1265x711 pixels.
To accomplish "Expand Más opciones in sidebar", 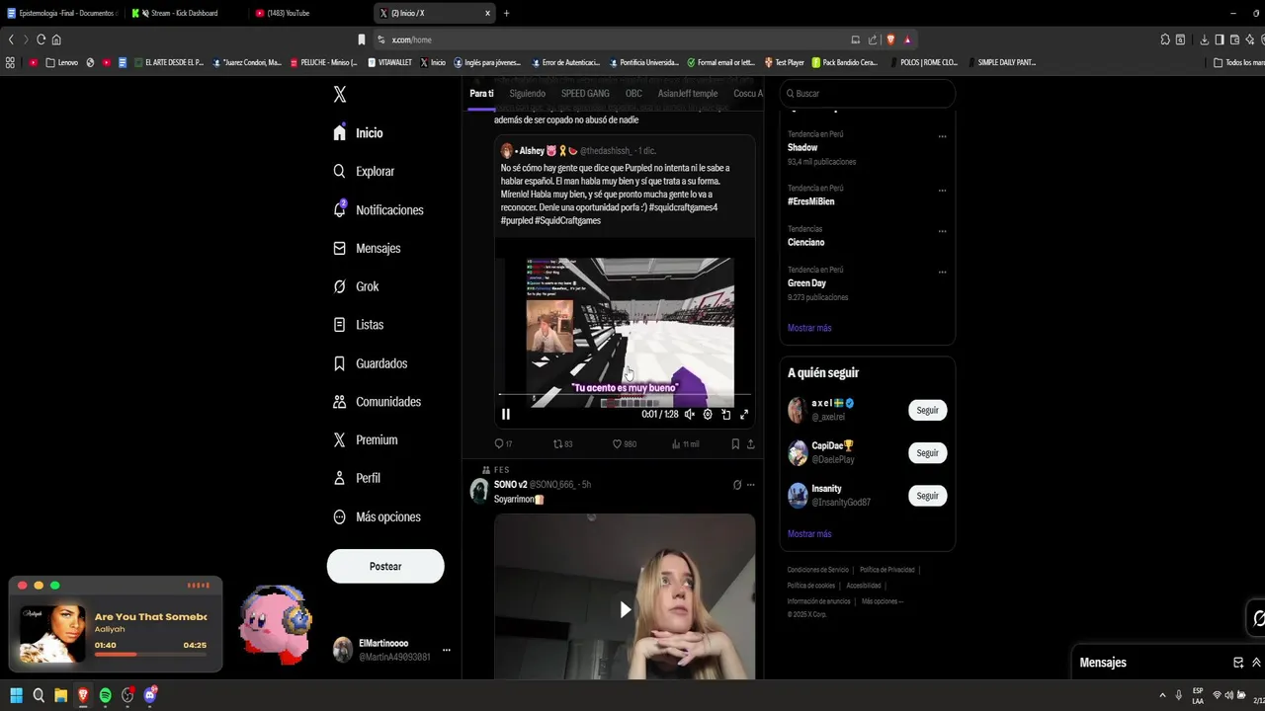I will pos(377,516).
